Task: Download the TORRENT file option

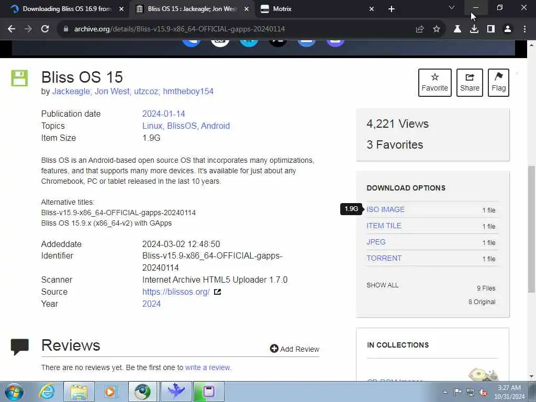Action: point(384,258)
